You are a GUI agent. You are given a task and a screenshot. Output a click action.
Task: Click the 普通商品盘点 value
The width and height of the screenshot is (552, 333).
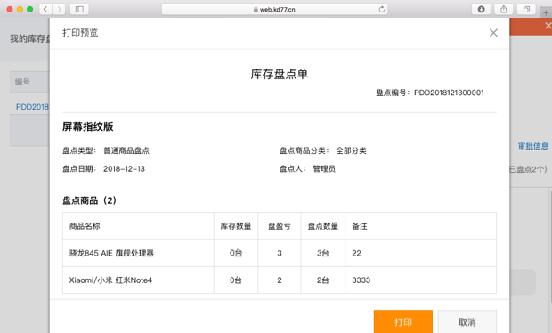pos(126,150)
